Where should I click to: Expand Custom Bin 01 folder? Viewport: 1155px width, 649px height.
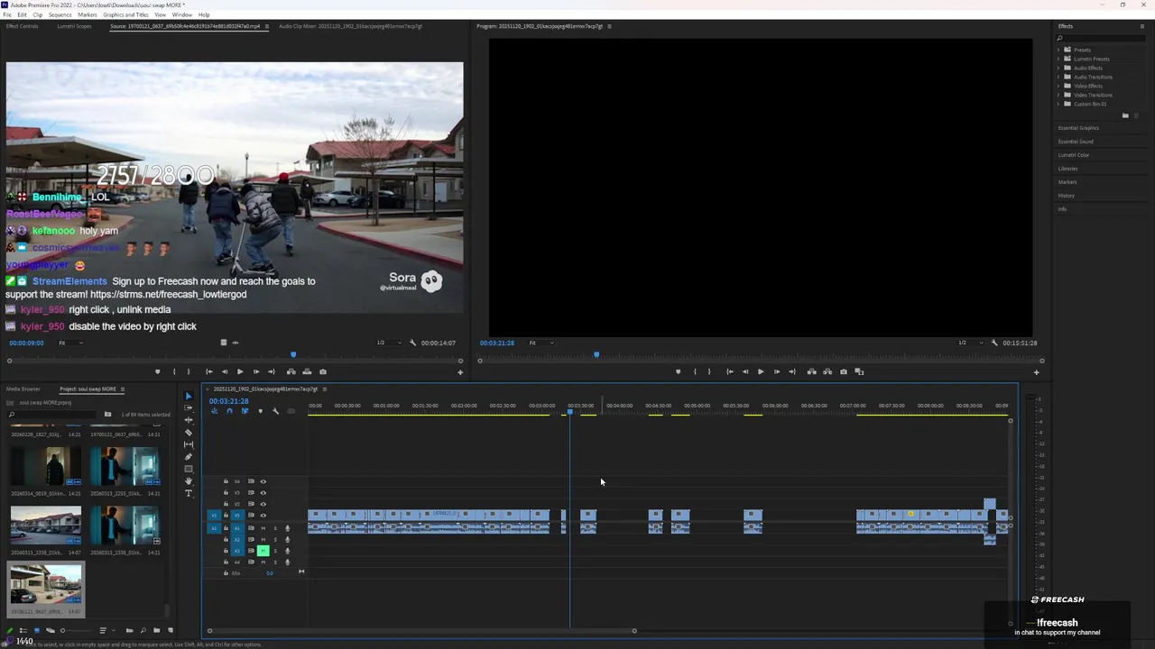coord(1059,104)
